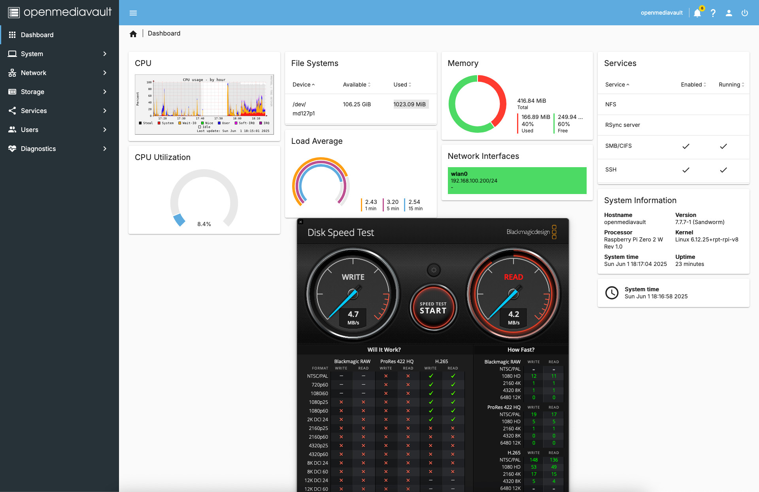Sort file systems by Device column

pyautogui.click(x=304, y=85)
